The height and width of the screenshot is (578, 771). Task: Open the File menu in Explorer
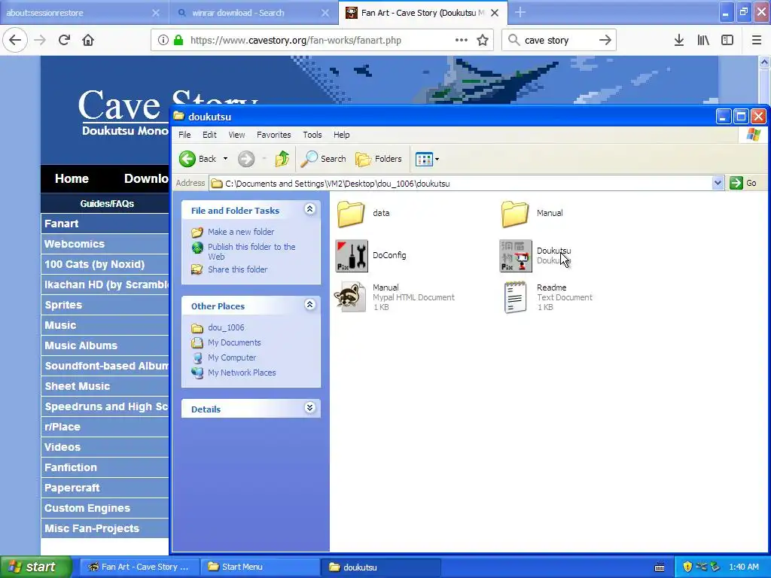click(x=185, y=135)
